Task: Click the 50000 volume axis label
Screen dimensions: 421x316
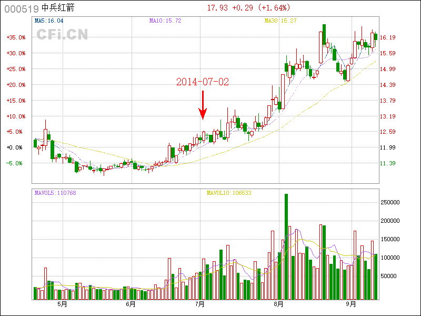Action: pyautogui.click(x=388, y=276)
